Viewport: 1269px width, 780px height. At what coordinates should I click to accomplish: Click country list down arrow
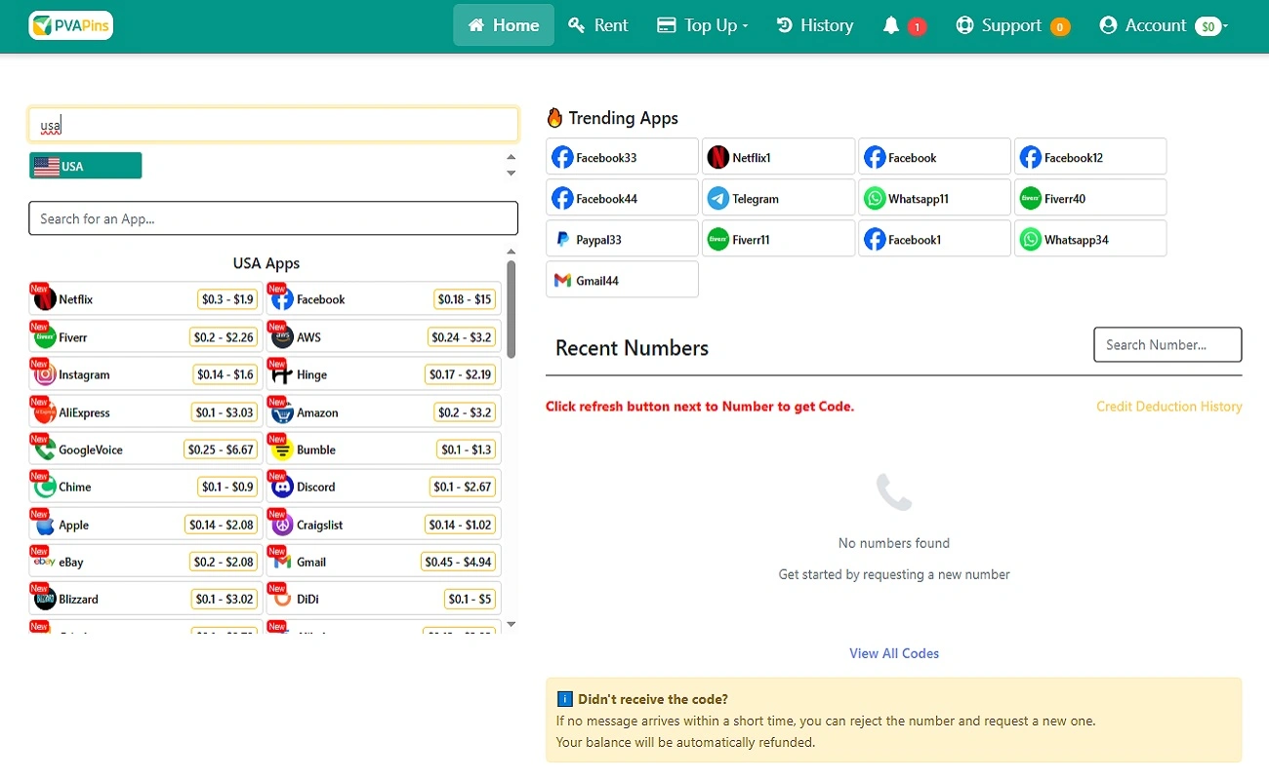(x=511, y=174)
